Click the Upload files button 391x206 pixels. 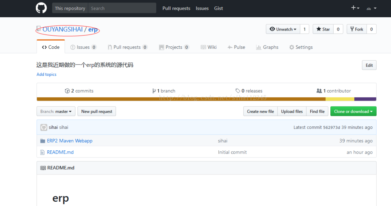[x=292, y=111]
